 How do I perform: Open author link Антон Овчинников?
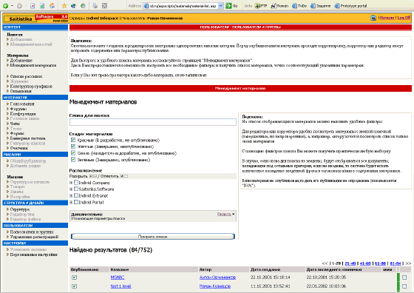point(217,277)
